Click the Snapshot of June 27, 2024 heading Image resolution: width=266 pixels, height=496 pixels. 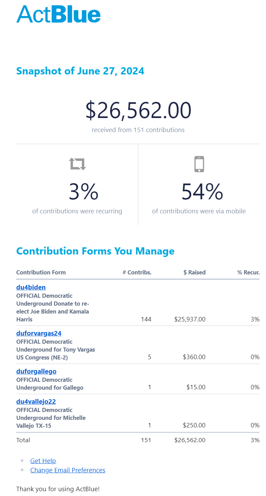coord(80,71)
